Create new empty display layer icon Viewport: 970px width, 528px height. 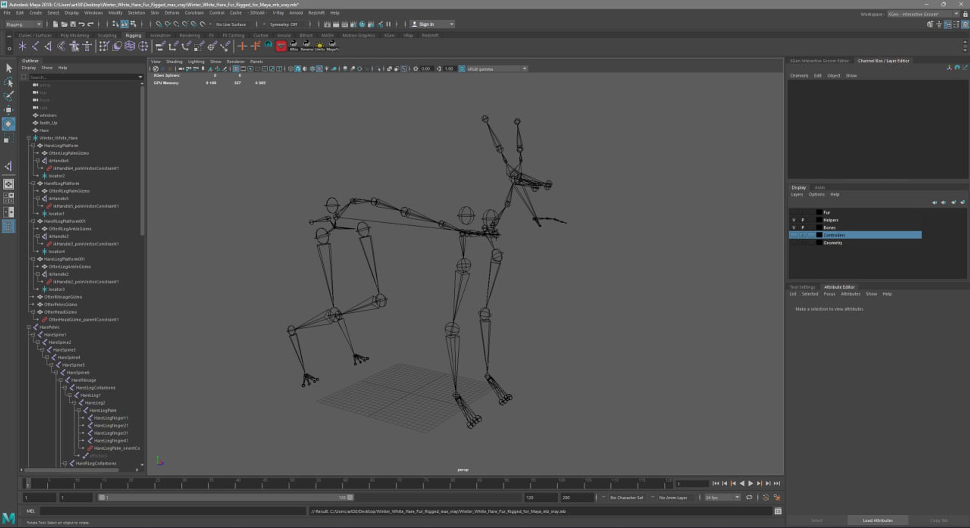pos(953,202)
